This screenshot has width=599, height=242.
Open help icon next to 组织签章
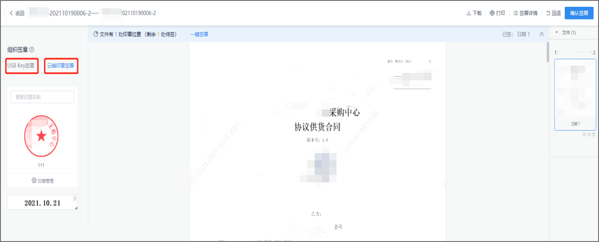32,49
